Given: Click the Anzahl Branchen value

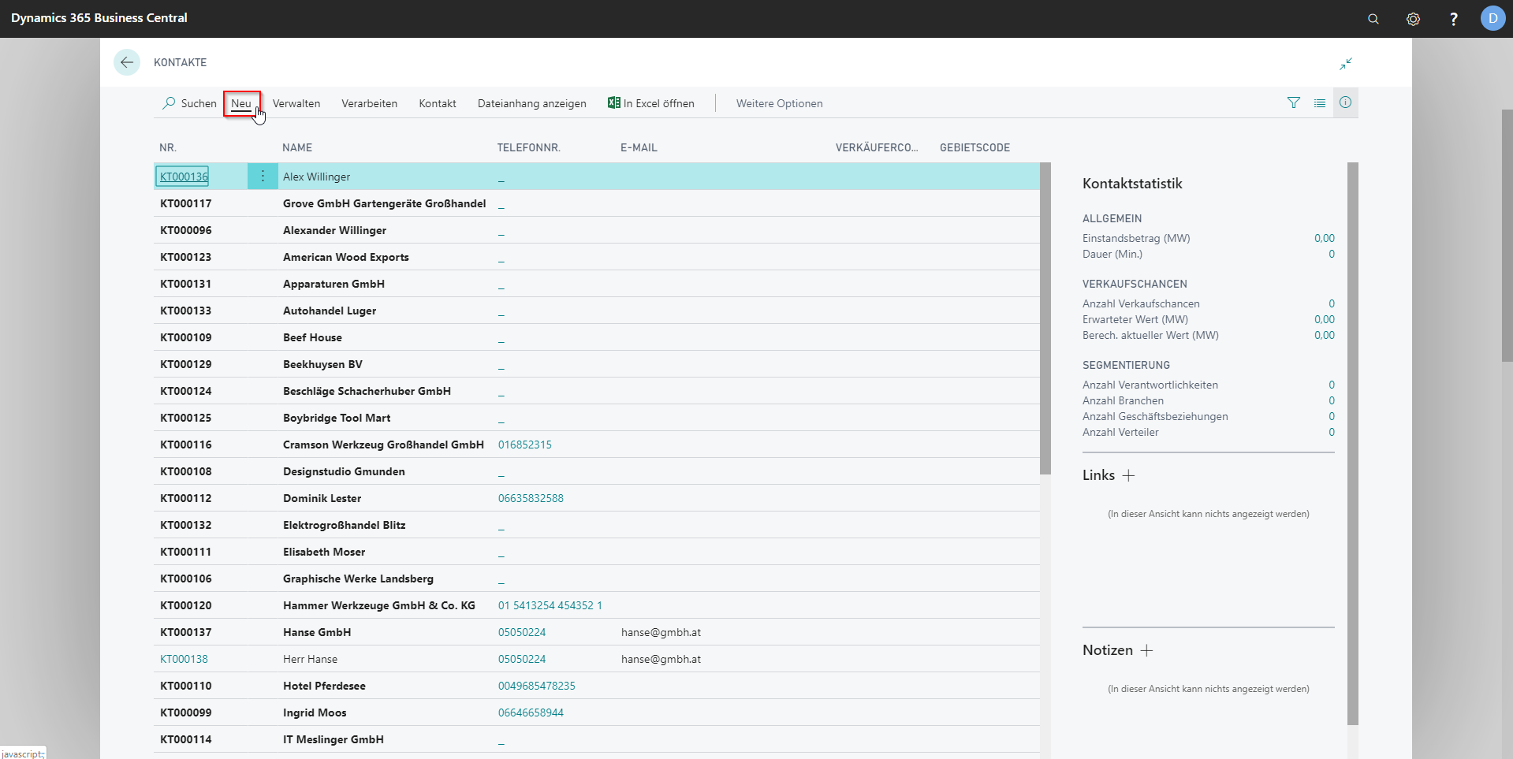Looking at the screenshot, I should pos(1332,400).
